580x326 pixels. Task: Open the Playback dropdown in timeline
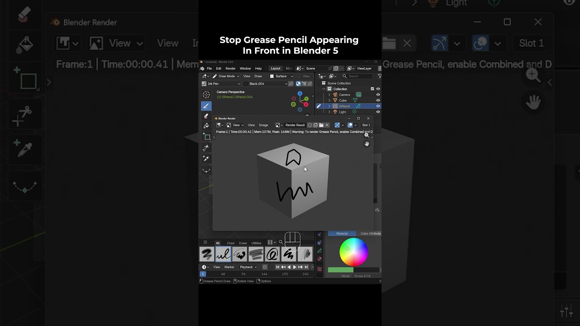tap(248, 267)
